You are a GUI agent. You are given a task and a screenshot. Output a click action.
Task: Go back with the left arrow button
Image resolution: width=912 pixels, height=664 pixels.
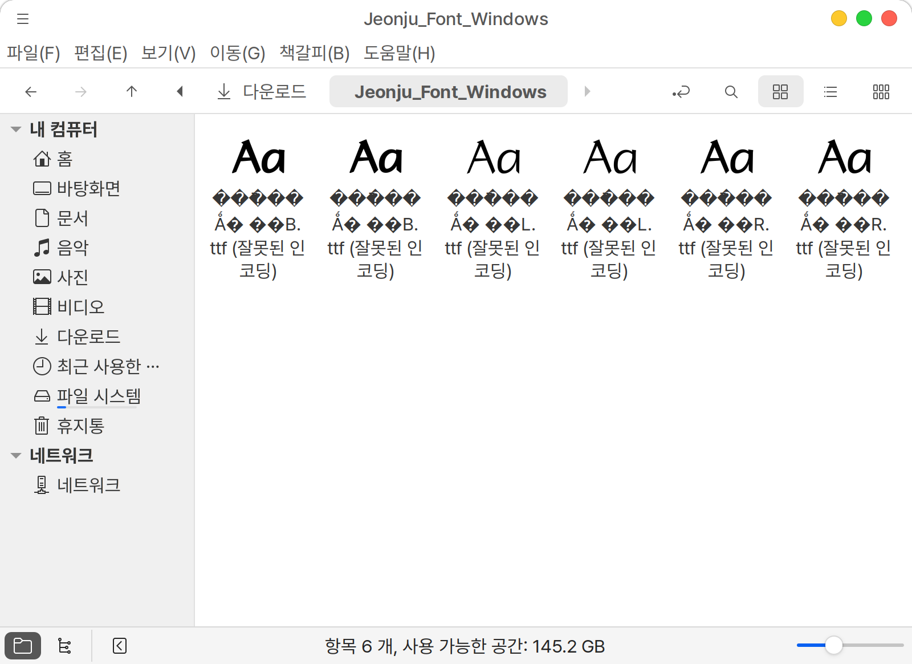pos(31,91)
